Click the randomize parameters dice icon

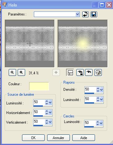(98, 72)
